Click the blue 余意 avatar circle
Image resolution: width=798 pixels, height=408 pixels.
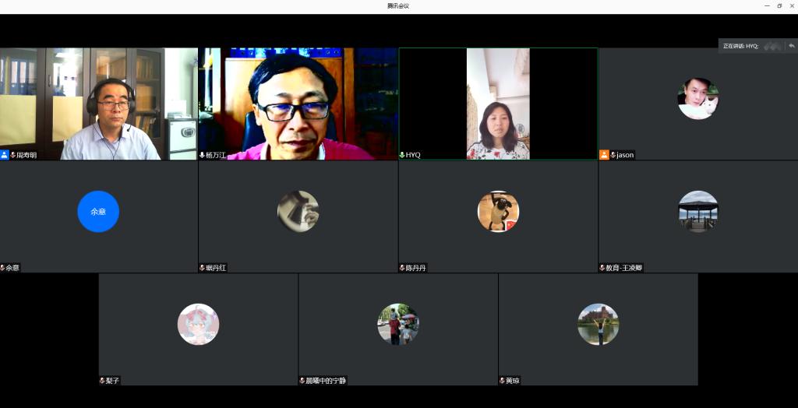(98, 212)
